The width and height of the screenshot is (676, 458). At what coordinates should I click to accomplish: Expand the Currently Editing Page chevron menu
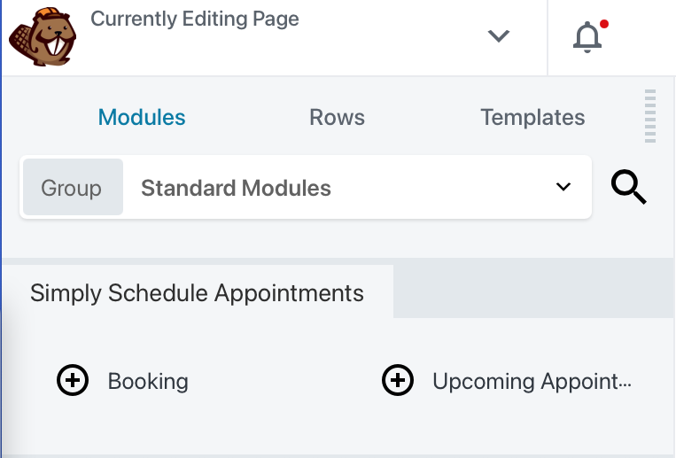pyautogui.click(x=499, y=35)
